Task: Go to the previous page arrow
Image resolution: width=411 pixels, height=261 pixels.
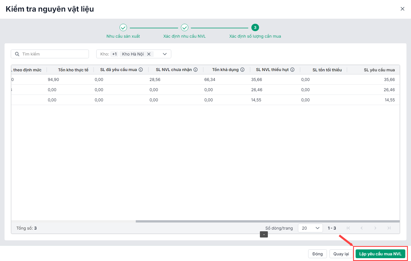Action: point(362,228)
